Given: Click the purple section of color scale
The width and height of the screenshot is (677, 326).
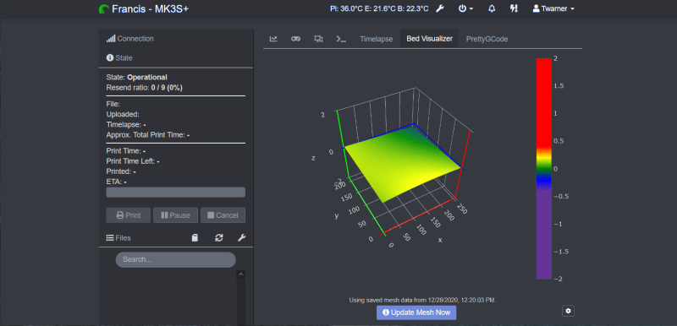Looking at the screenshot, I should click(x=543, y=235).
